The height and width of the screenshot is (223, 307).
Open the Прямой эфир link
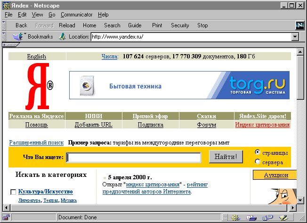click(x=150, y=116)
